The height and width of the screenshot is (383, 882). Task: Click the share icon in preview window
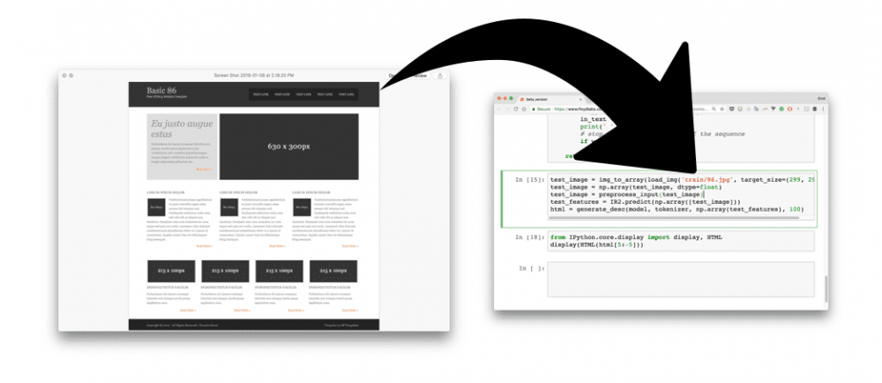[439, 76]
